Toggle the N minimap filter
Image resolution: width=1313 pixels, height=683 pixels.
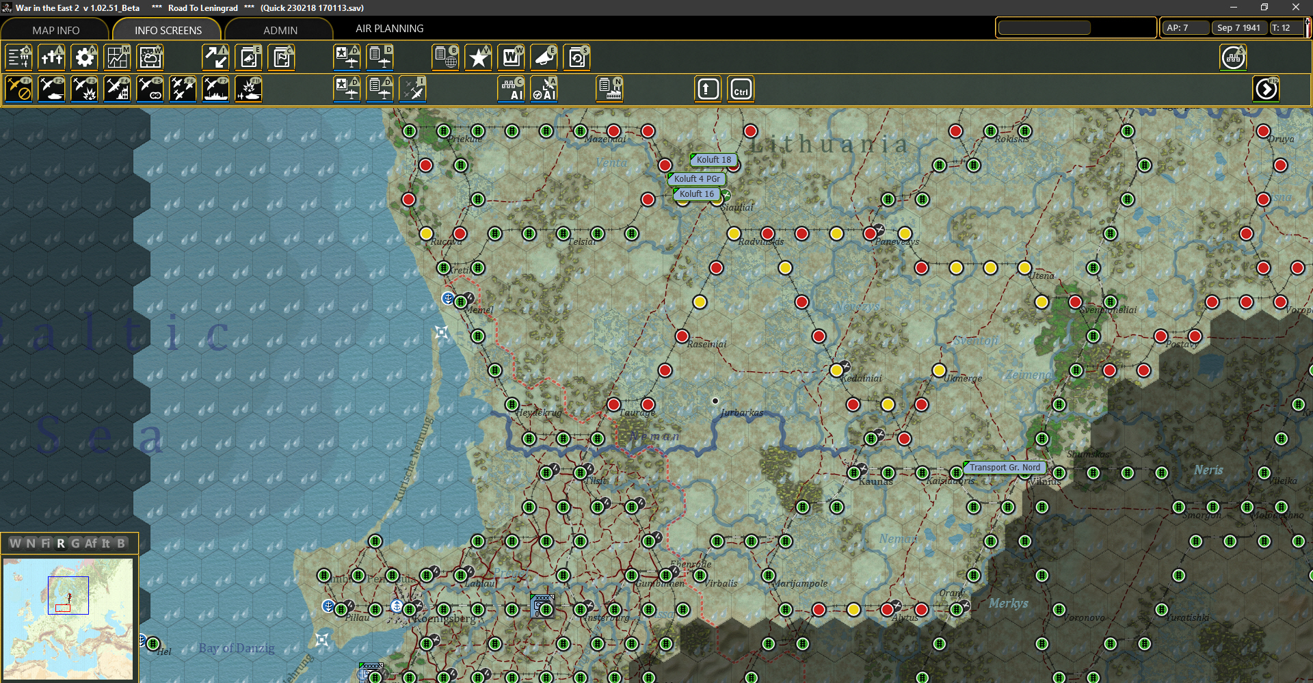[31, 544]
